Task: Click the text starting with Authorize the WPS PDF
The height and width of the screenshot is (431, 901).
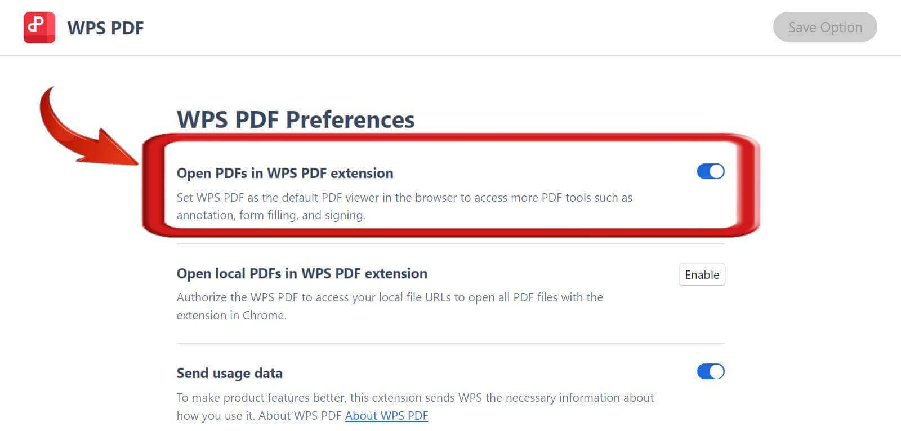Action: pyautogui.click(x=389, y=297)
